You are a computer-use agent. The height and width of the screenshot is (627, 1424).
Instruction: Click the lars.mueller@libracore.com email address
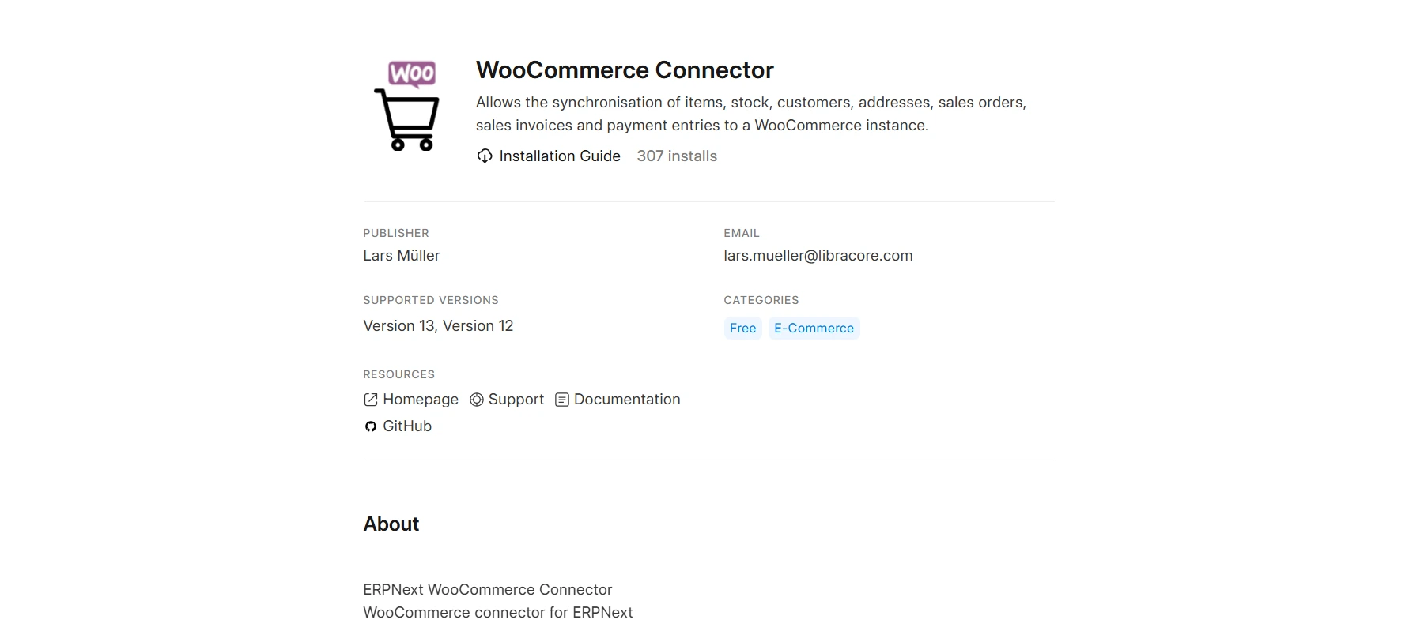click(x=818, y=256)
